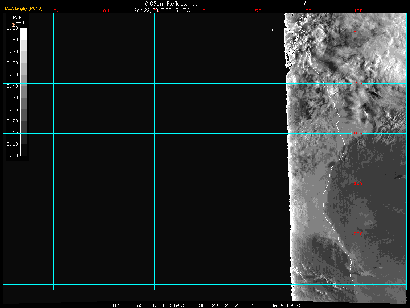Click the '10E' longitude label
Image resolution: width=410 pixels, height=308 pixels.
(x=307, y=11)
